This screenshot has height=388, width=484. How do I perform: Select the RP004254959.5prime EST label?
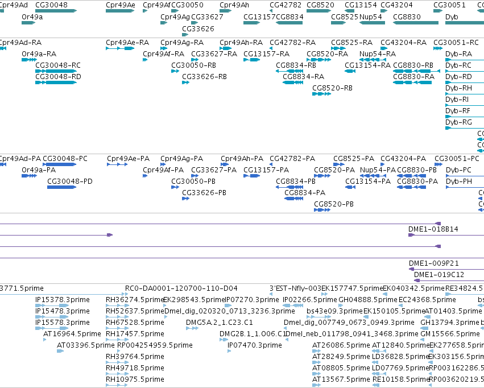[x=155, y=345]
